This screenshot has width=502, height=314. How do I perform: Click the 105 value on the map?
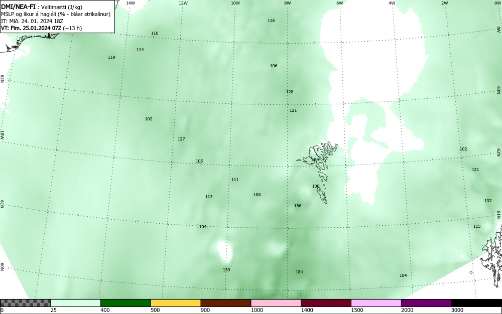click(x=199, y=161)
